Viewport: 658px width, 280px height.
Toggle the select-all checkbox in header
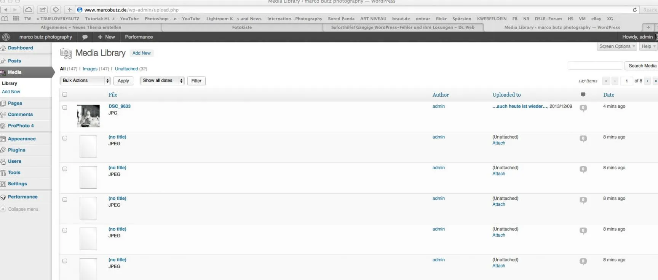coord(65,94)
